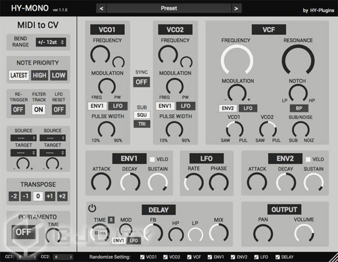Toggle LFO Reset OFF button
The height and width of the screenshot is (262, 338).
tap(59, 110)
